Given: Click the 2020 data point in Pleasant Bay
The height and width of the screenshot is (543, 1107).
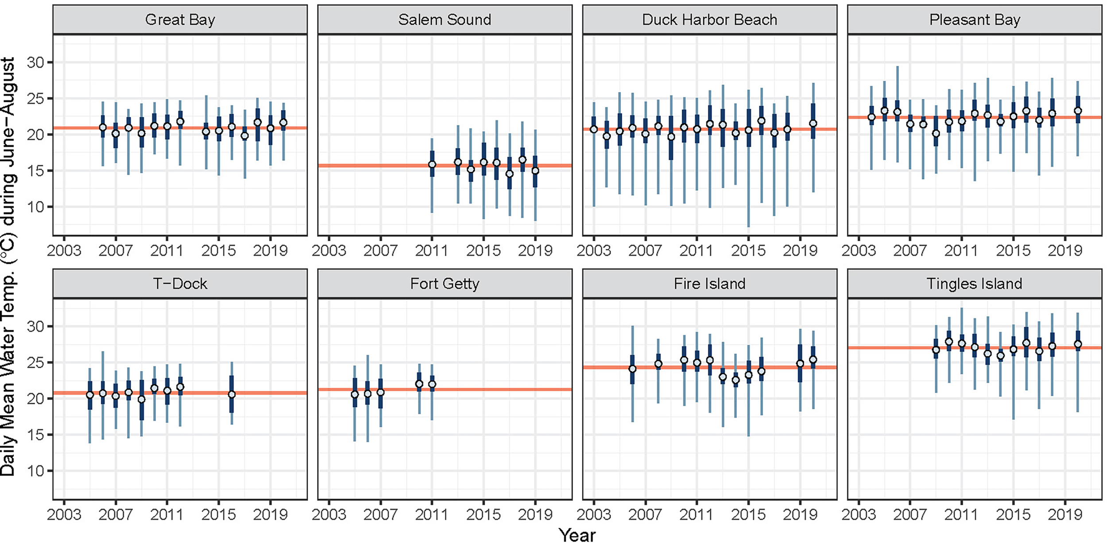Looking at the screenshot, I should (1078, 111).
